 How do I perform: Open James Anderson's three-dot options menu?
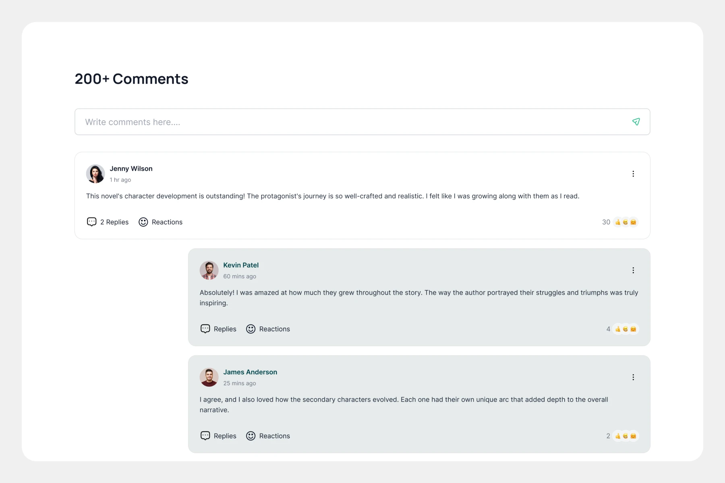633,377
